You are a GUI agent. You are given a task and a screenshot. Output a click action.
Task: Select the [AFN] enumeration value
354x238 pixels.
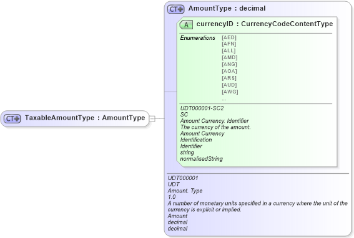click(x=229, y=44)
